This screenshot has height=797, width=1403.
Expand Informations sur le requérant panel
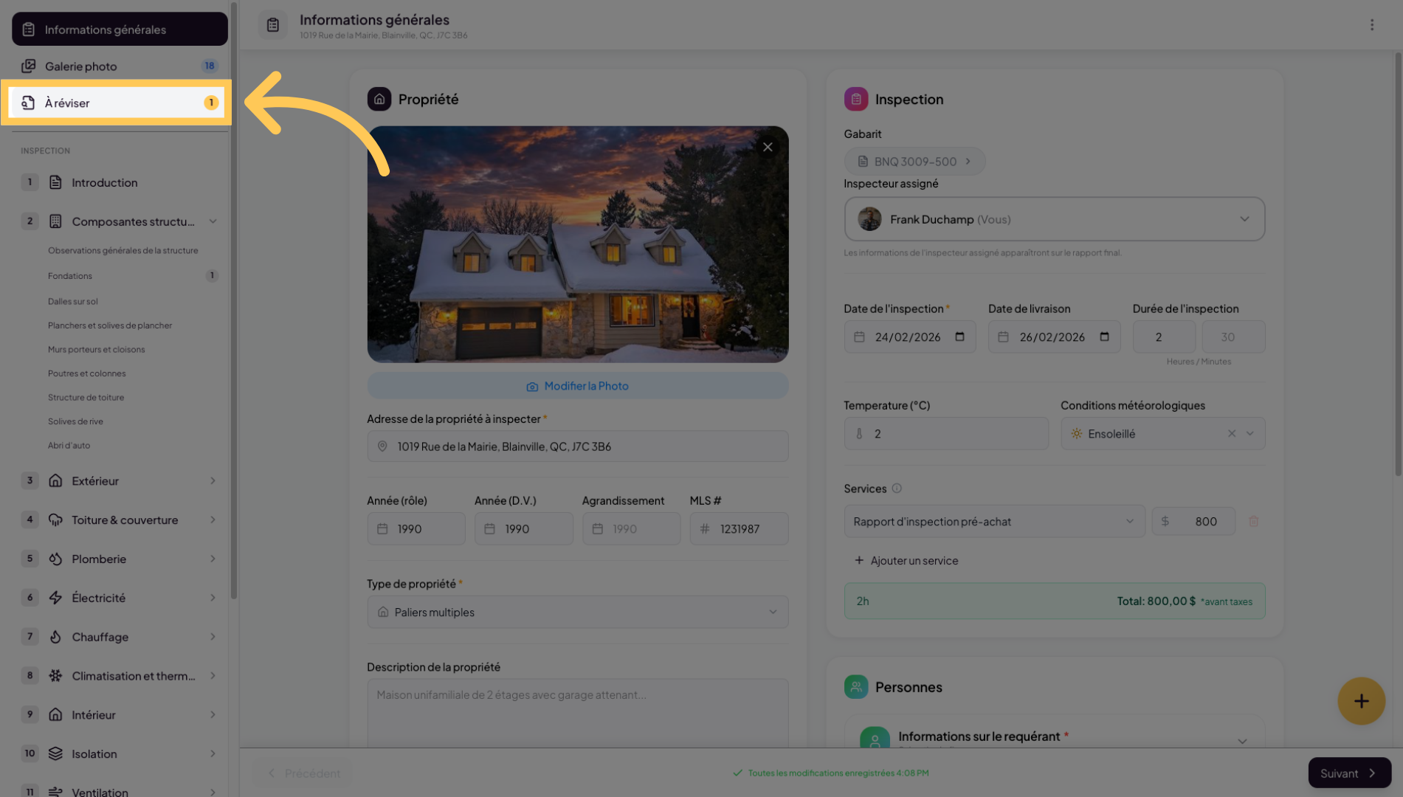click(1242, 740)
